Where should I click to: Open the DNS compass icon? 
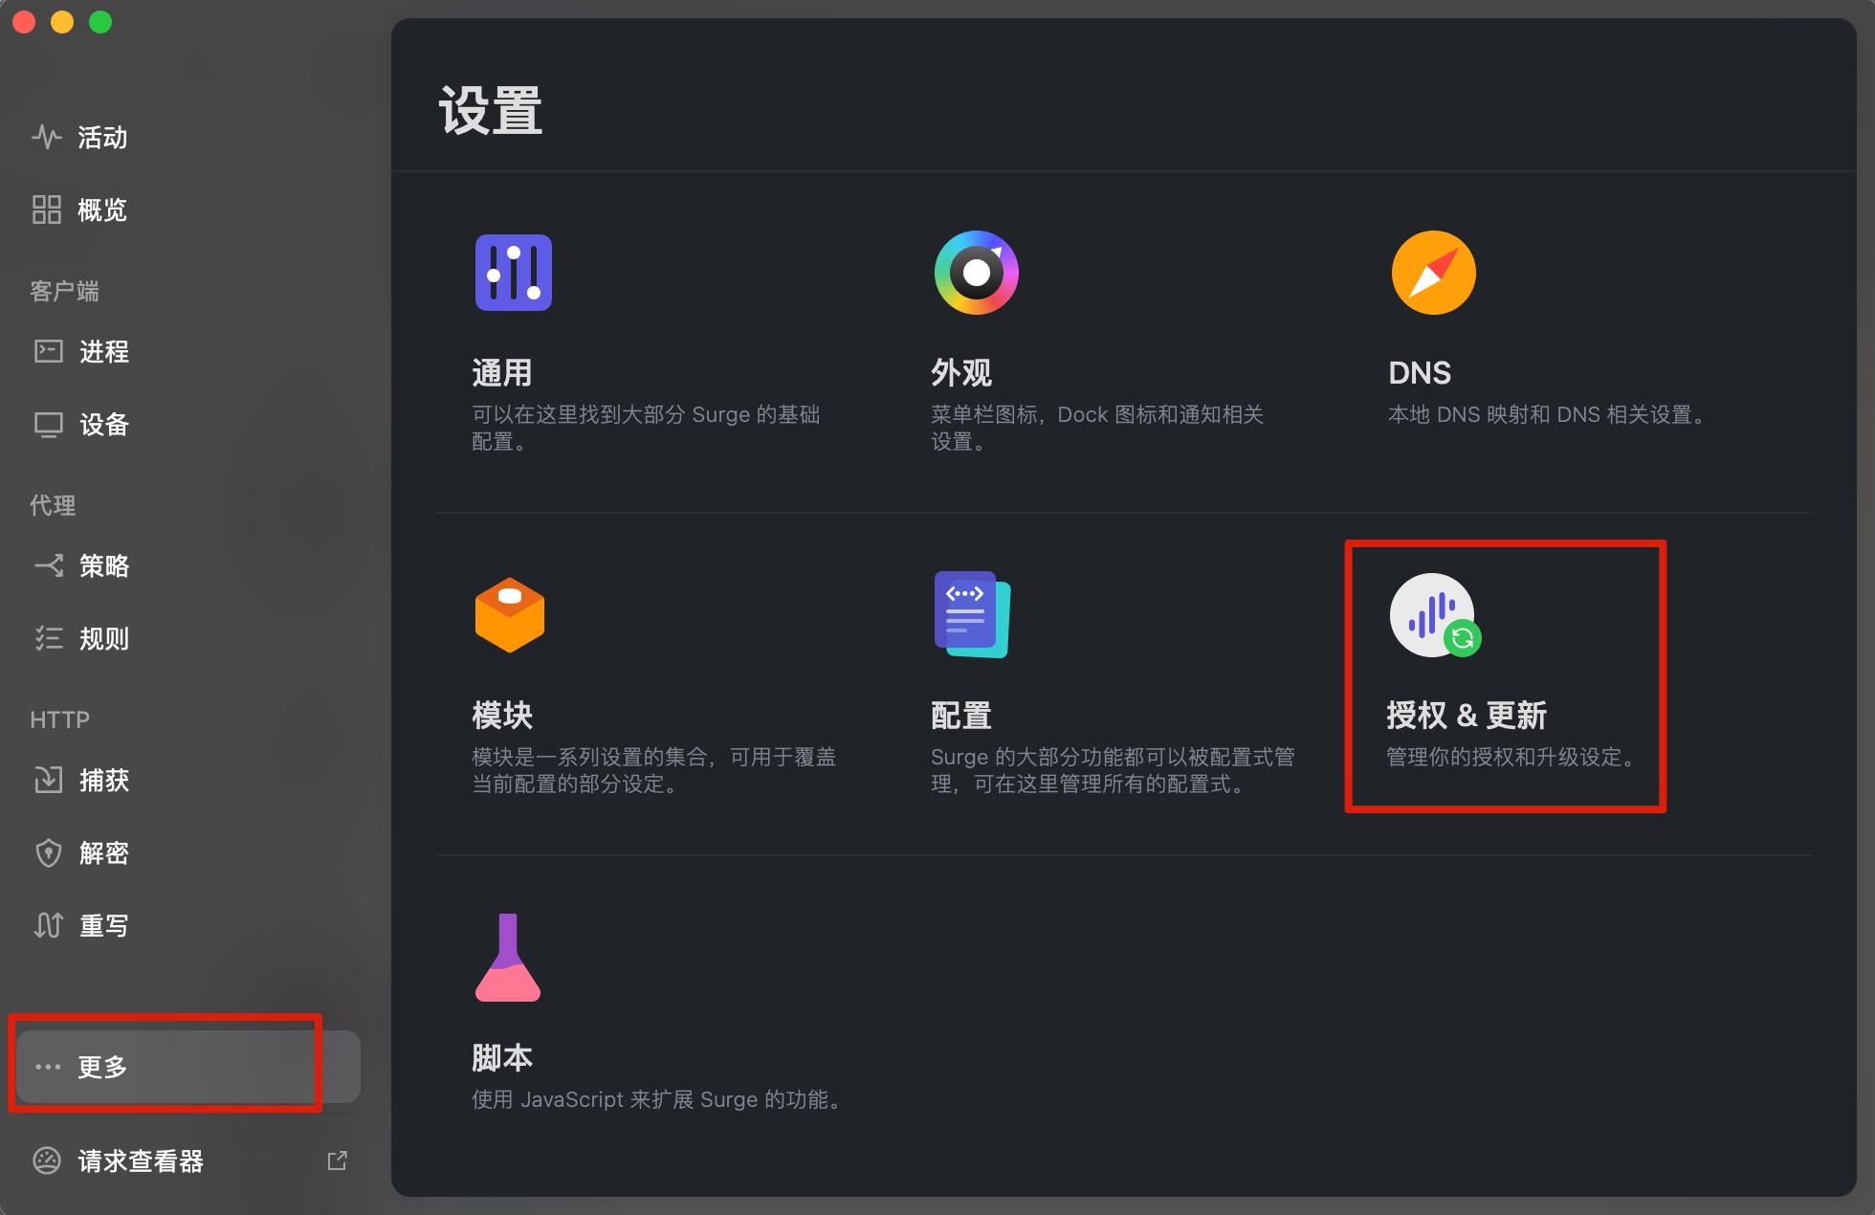pos(1433,273)
